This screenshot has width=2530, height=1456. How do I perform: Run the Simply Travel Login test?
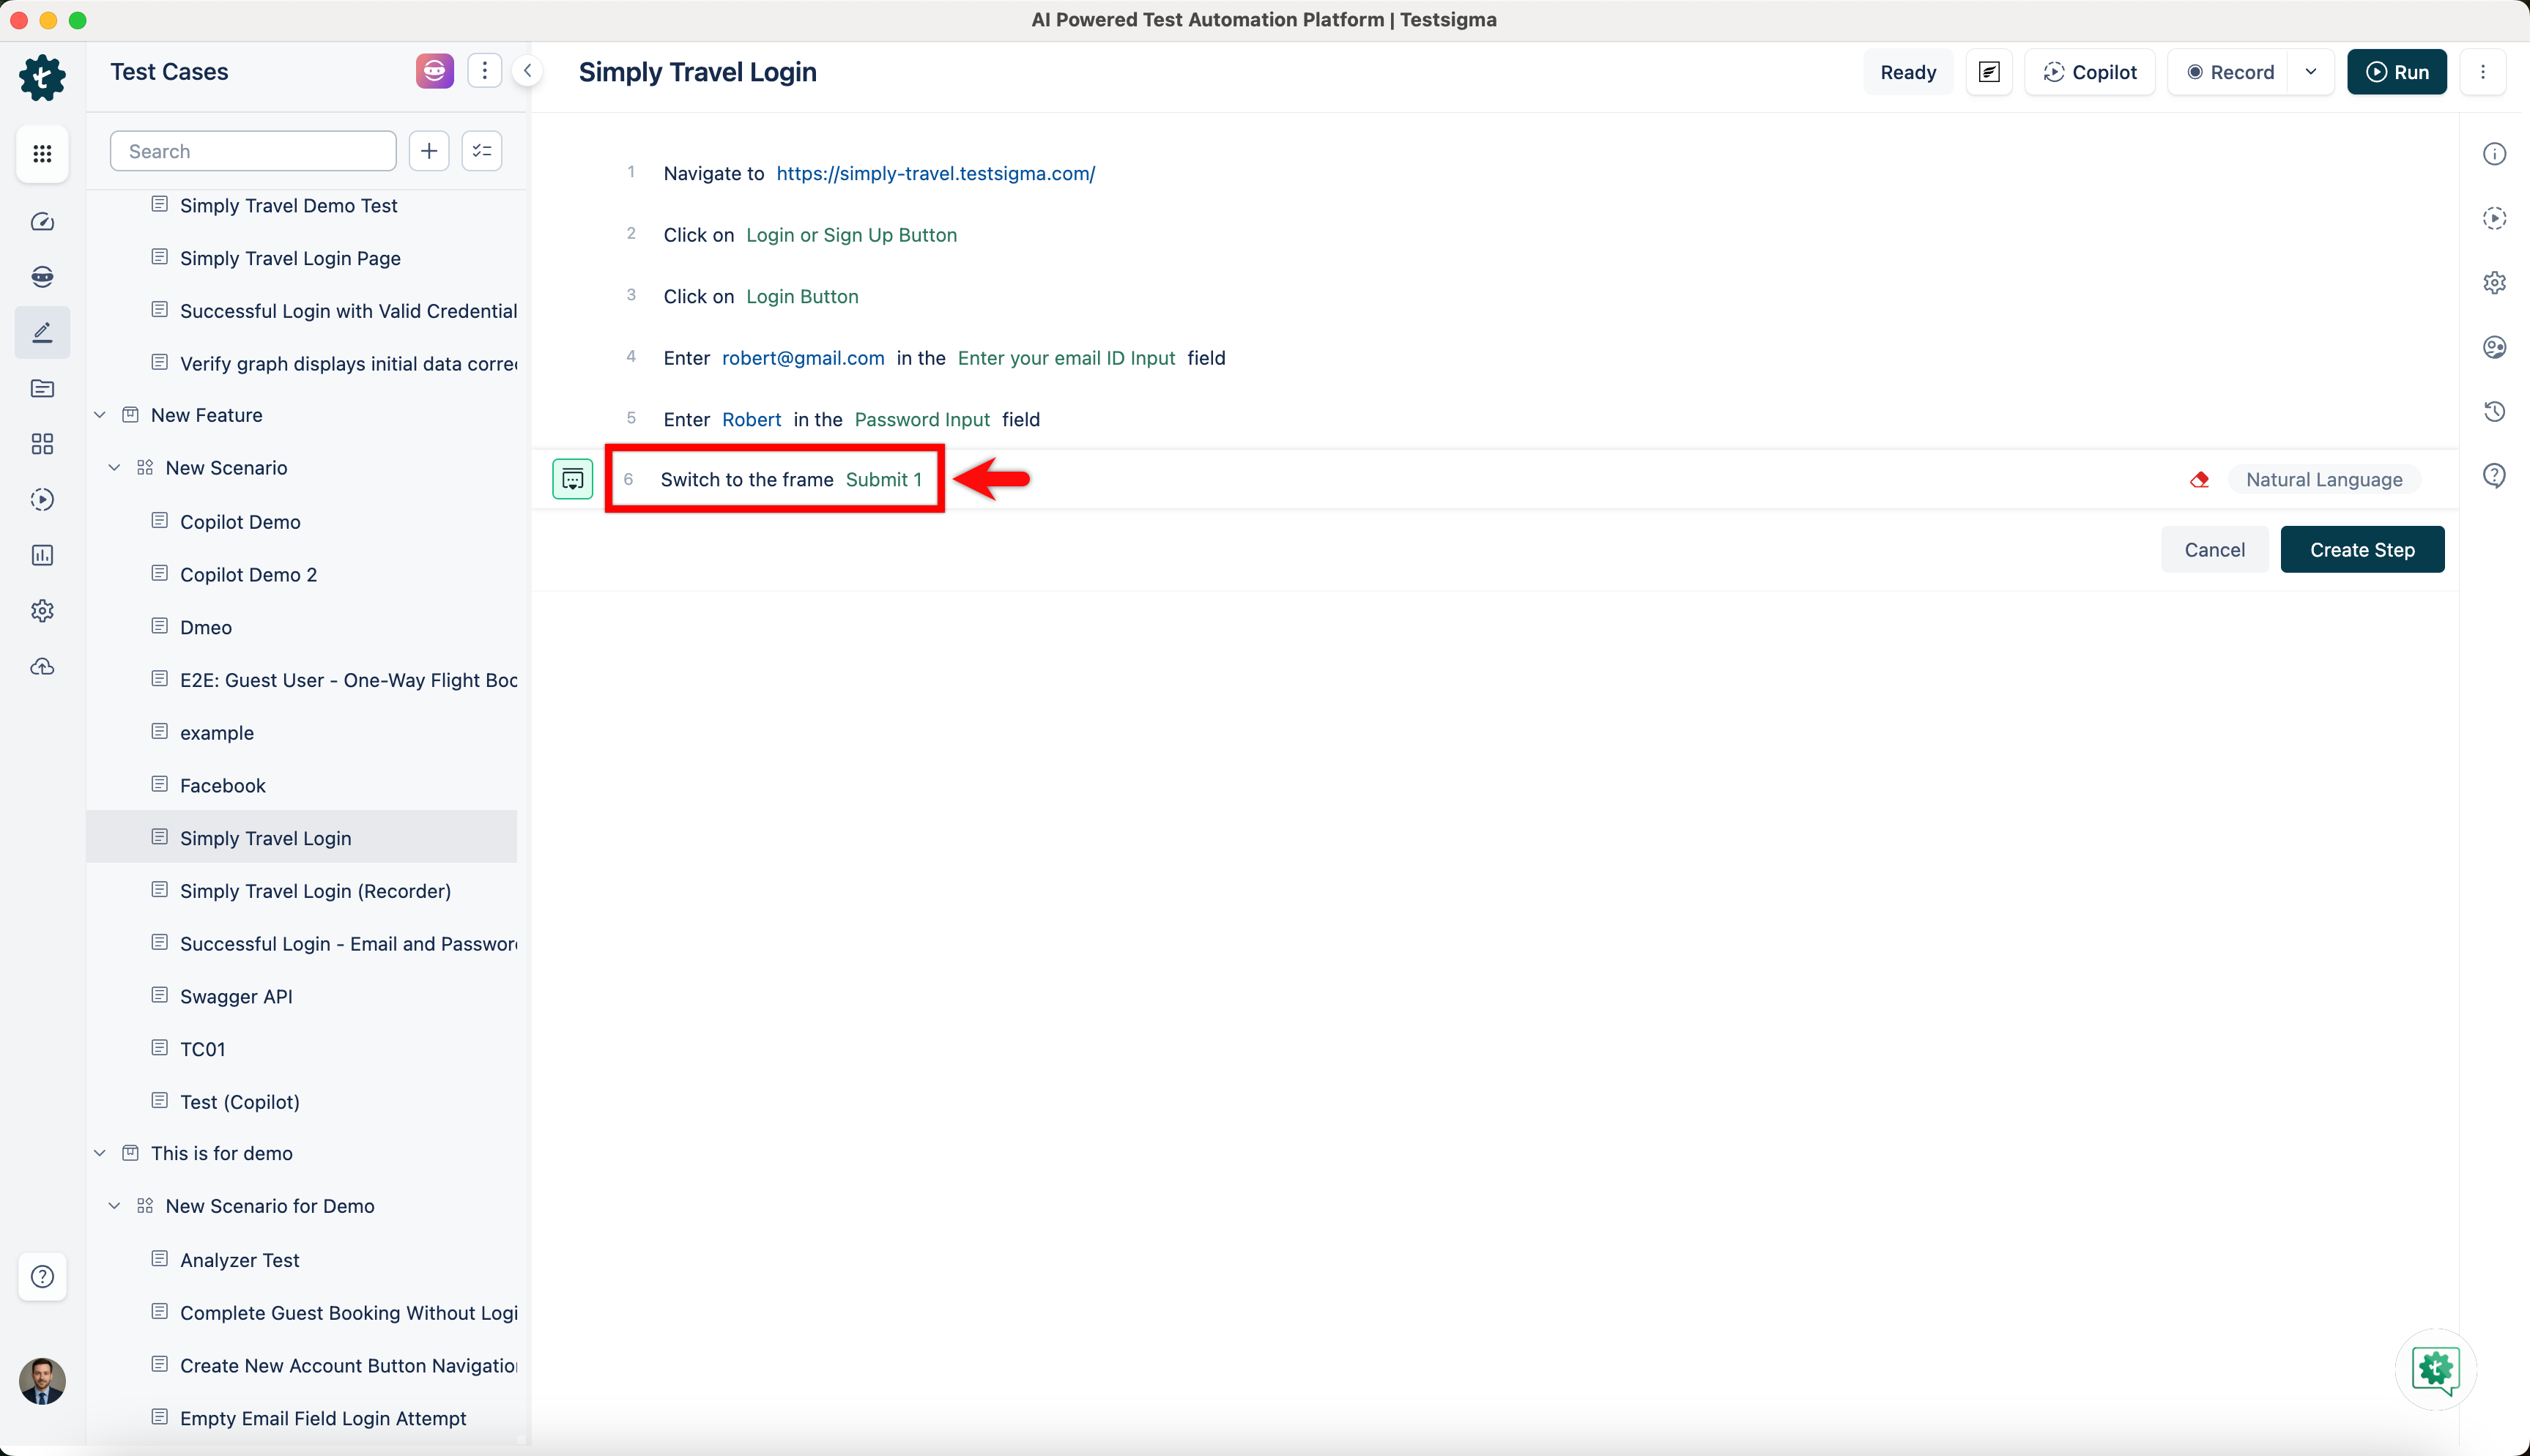(2397, 72)
